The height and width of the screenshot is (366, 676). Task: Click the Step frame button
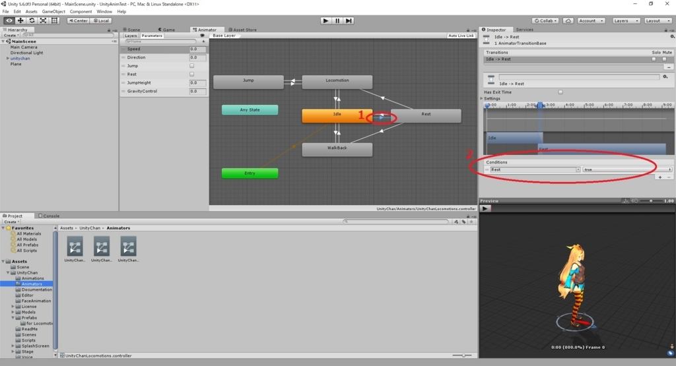[349, 20]
